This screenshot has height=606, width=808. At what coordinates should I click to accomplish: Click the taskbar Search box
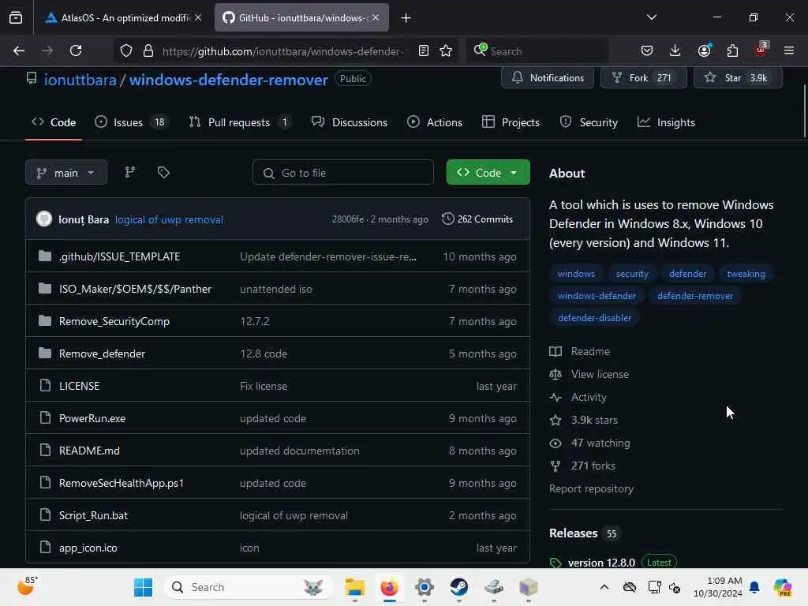coord(249,587)
